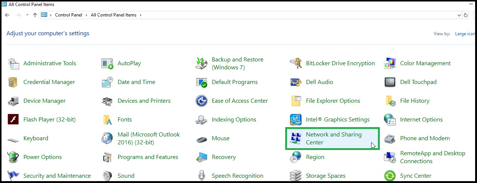Go forward with the Forward arrow button
Screen dimensions: 477x183
18,15
